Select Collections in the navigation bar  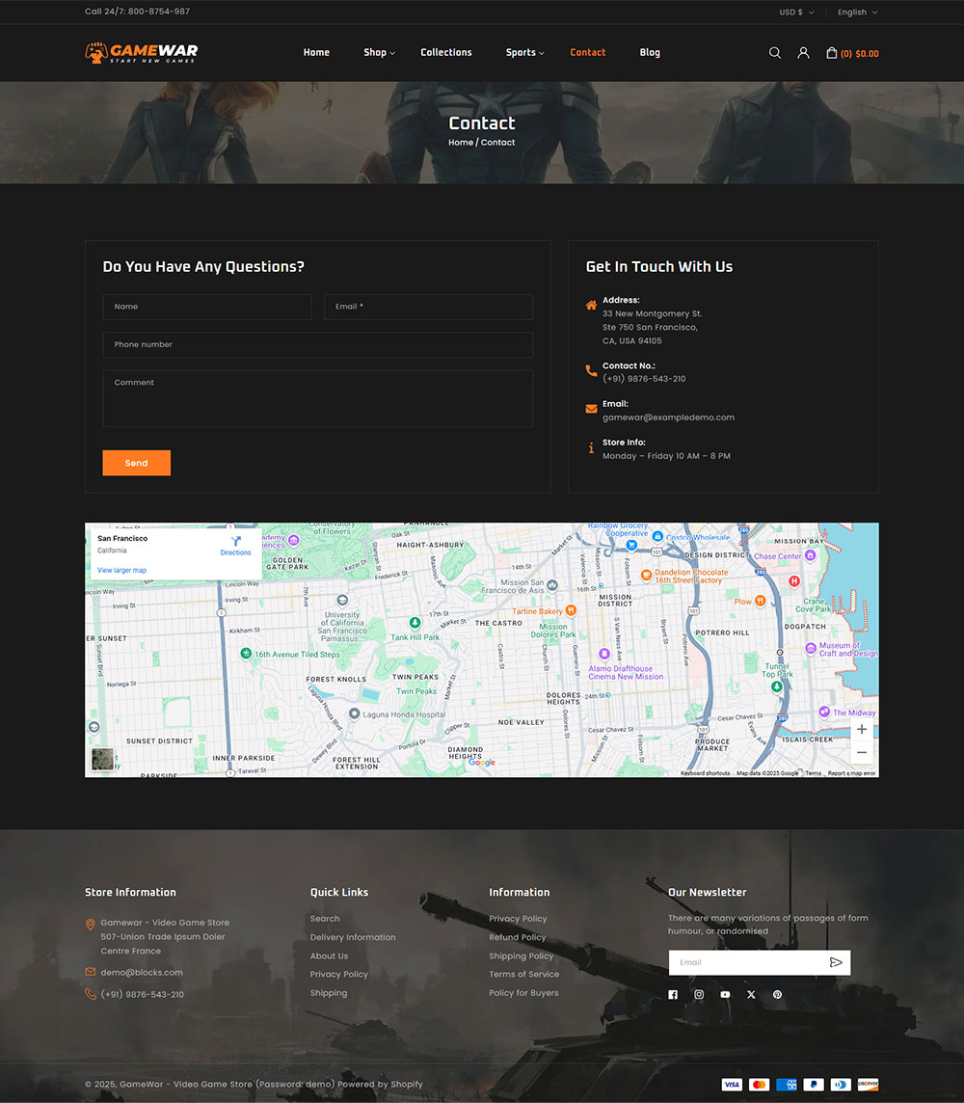click(x=445, y=53)
